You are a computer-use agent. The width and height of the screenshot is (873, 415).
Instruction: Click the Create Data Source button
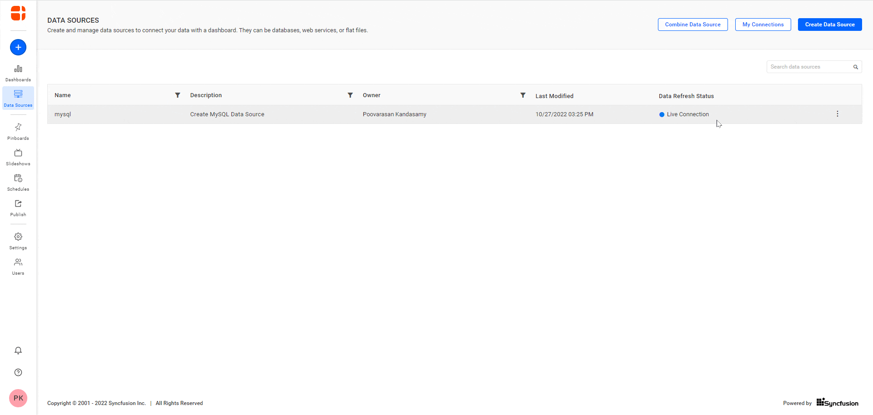coord(829,24)
